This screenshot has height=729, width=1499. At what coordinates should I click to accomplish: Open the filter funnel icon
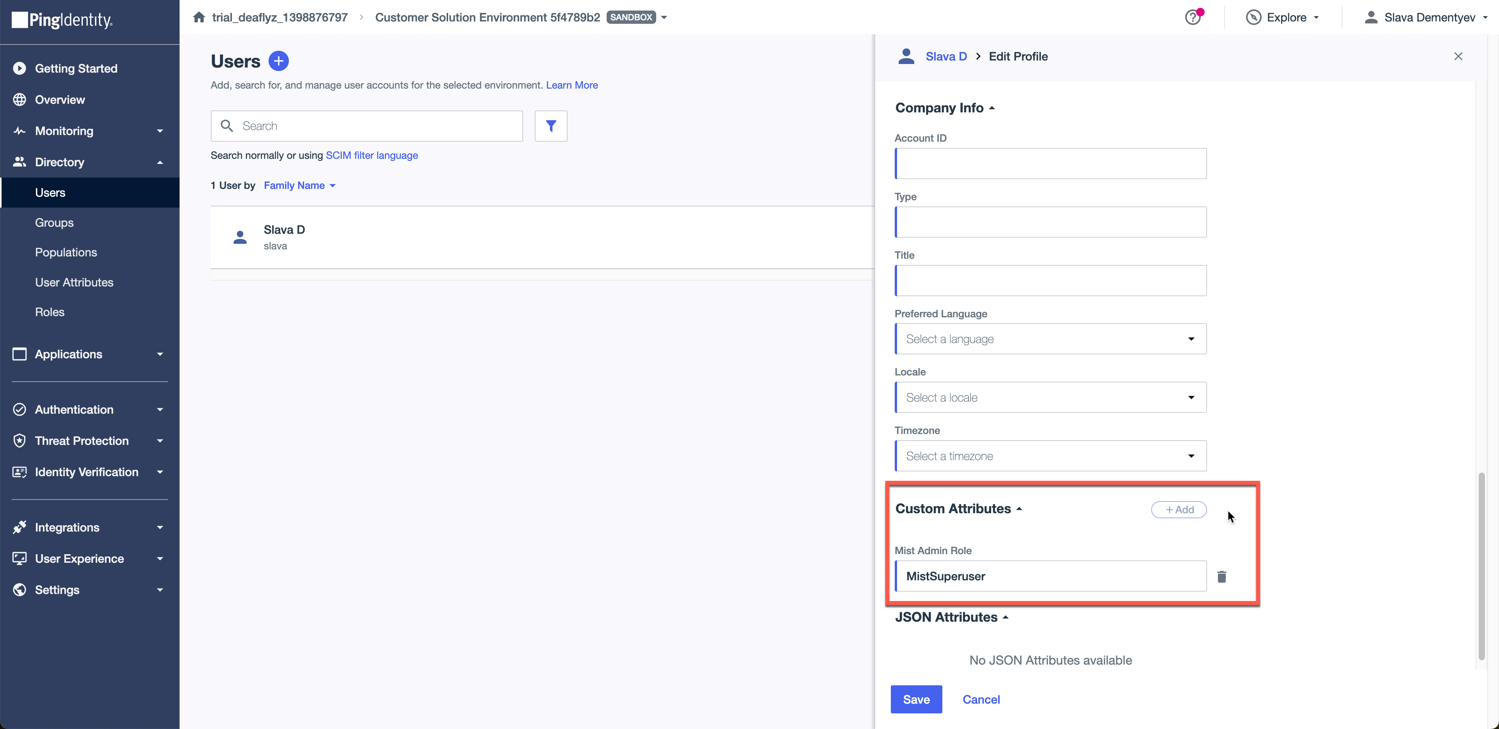click(x=550, y=126)
